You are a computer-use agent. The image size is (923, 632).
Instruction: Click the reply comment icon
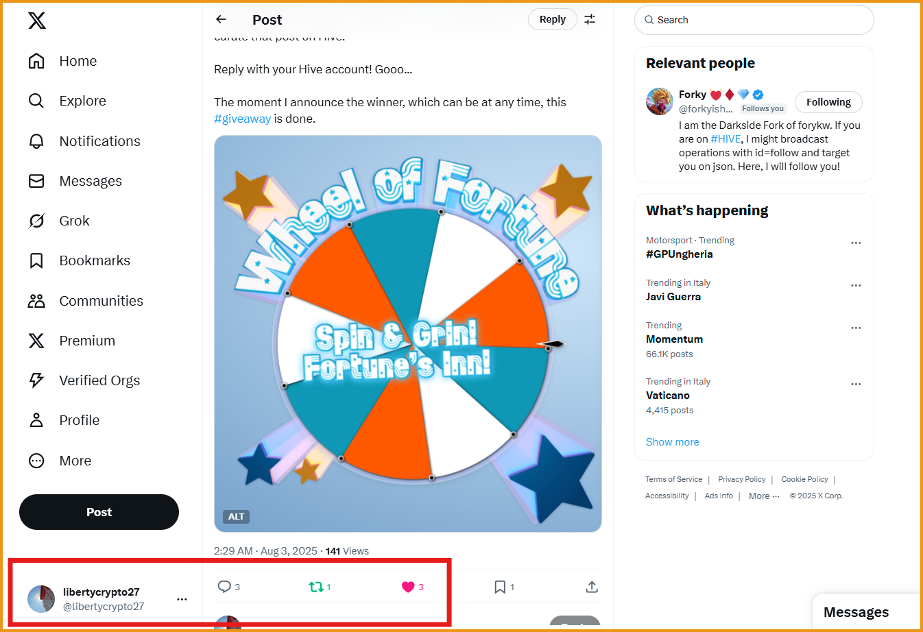tap(224, 587)
